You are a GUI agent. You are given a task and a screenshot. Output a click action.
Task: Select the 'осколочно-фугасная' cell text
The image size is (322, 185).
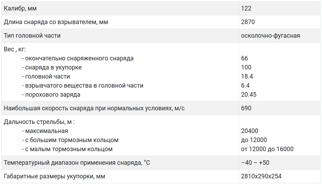click(x=271, y=36)
